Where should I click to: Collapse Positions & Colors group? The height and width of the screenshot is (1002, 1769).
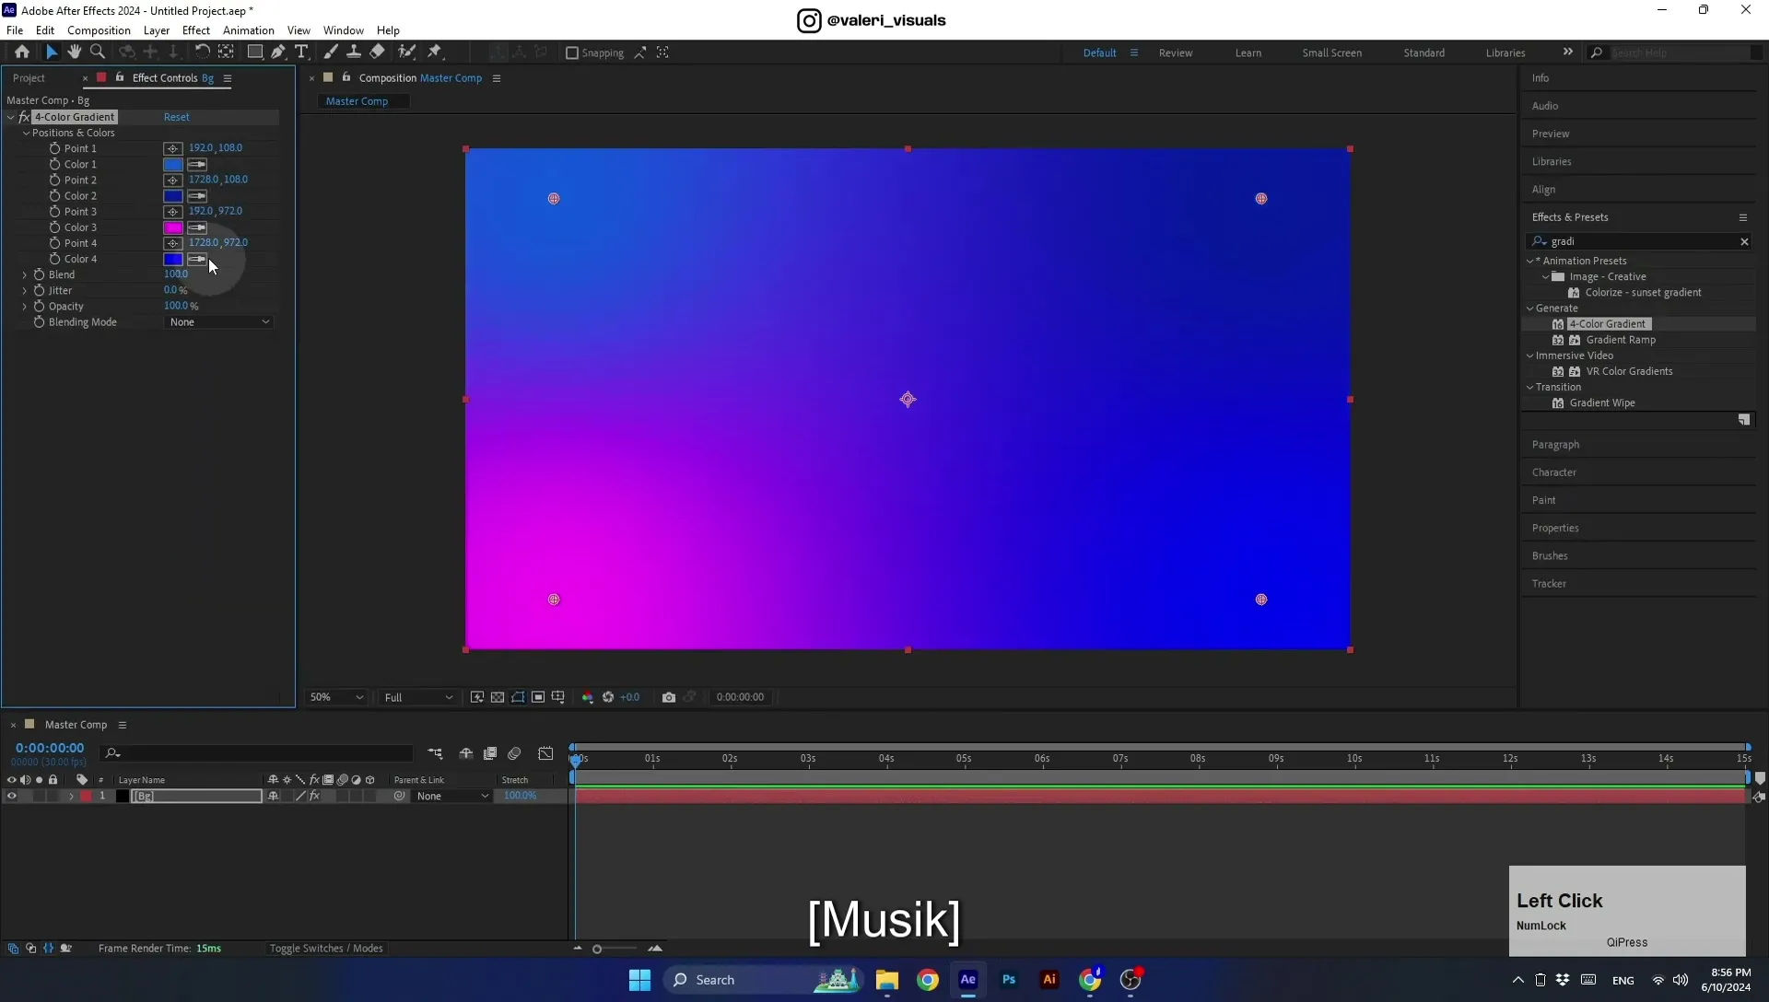[x=26, y=133]
